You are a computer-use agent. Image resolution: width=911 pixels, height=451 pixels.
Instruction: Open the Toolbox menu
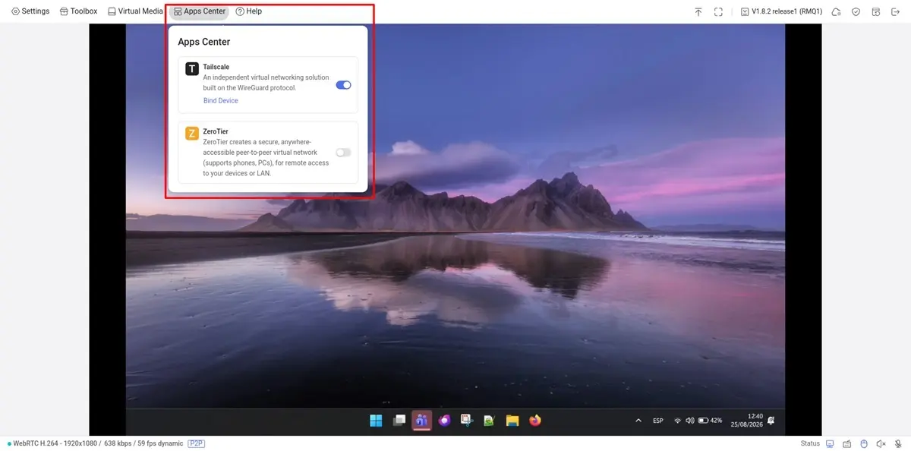tap(79, 11)
